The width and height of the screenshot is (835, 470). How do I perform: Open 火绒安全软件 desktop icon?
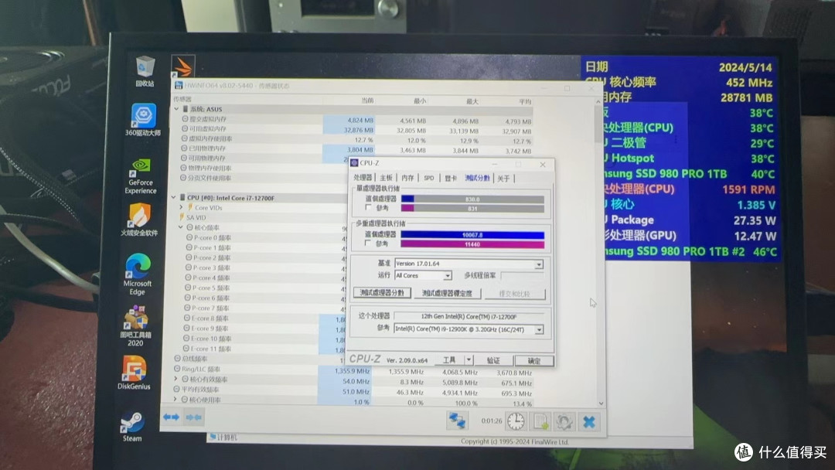[x=139, y=220]
